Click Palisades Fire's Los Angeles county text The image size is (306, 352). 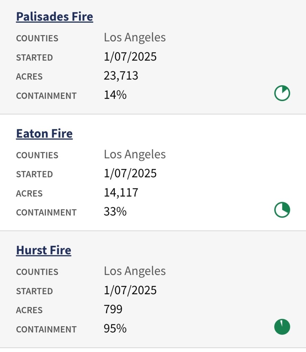pos(135,37)
